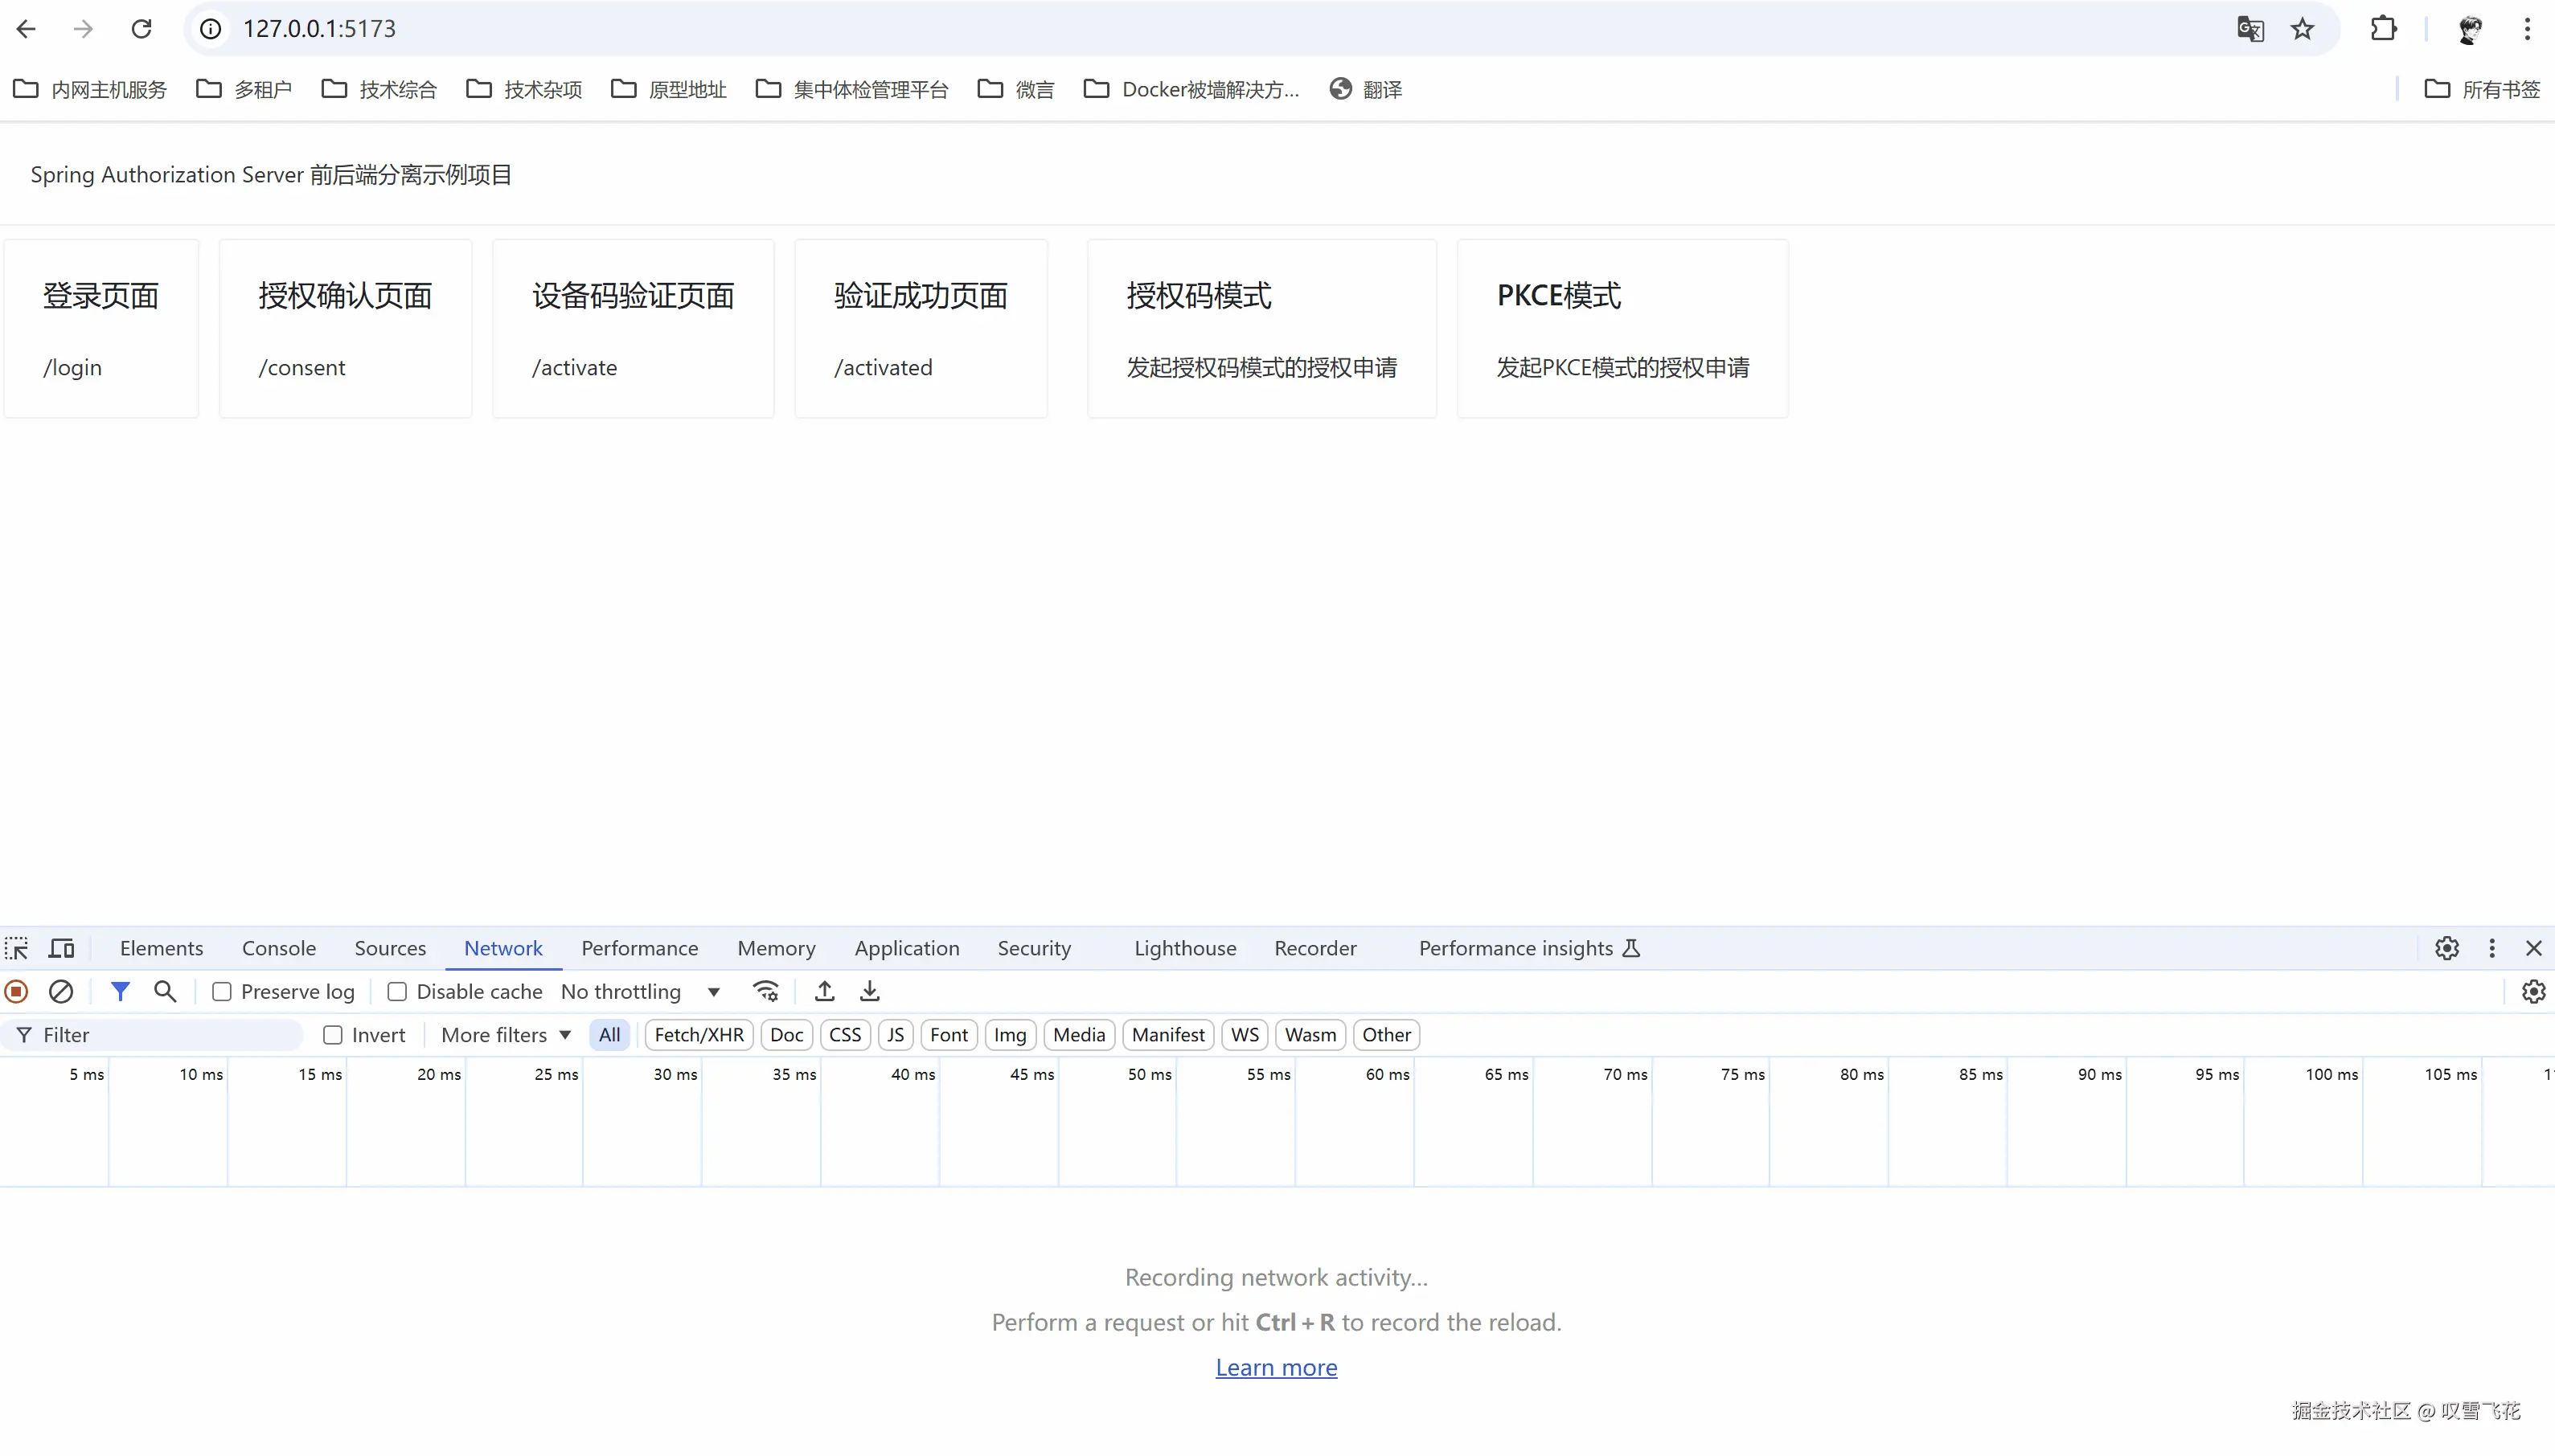
Task: Open the 技术杂项 bookmark folder
Action: [x=524, y=89]
